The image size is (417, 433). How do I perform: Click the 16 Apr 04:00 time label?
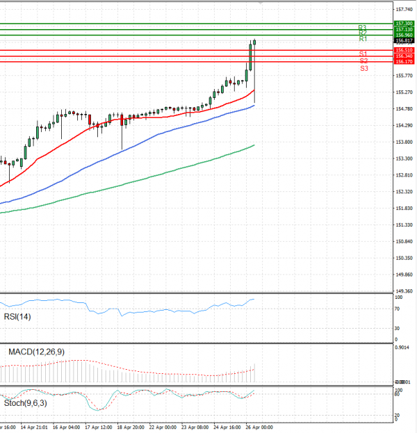(66, 427)
